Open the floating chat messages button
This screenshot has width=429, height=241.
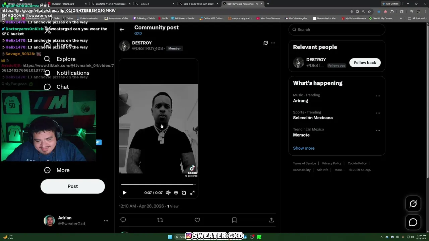(413, 222)
